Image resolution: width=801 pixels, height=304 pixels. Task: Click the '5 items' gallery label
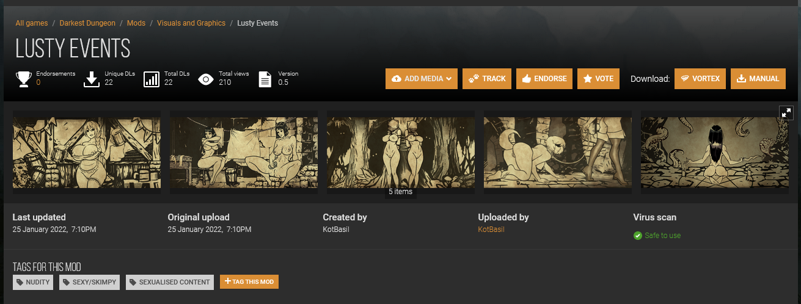[401, 192]
